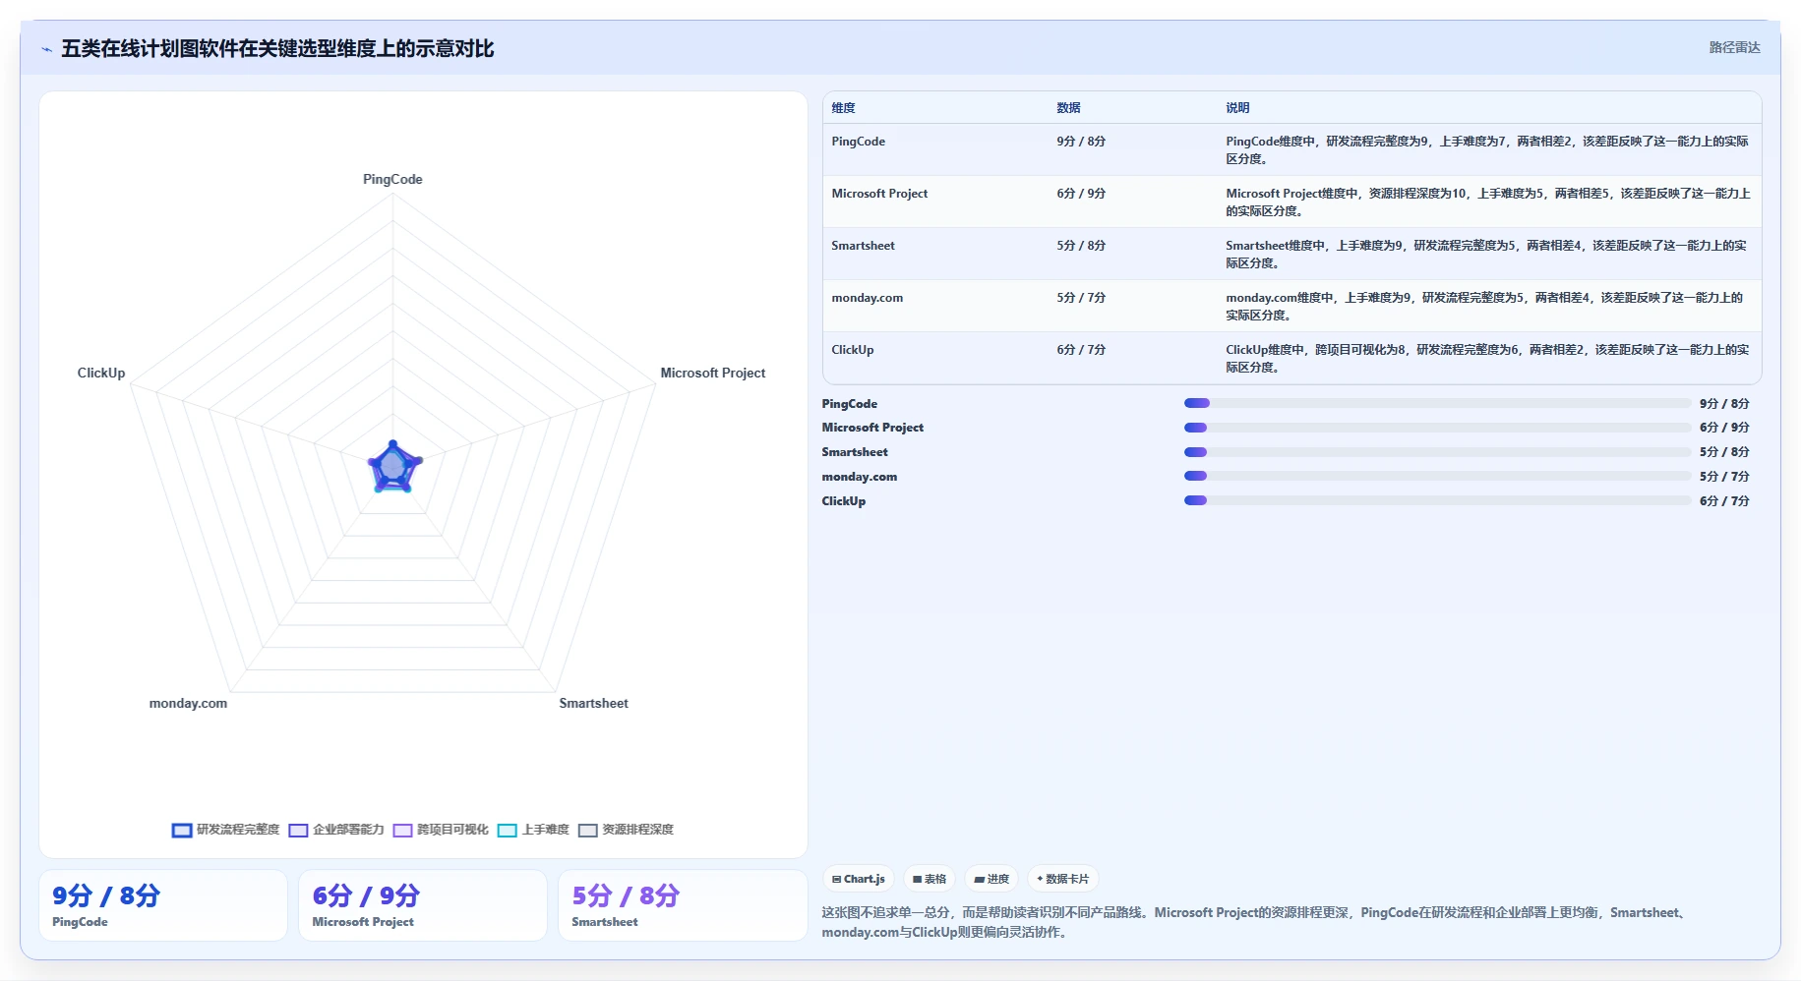1801x981 pixels.
Task: Click the ClickUp progress bar
Action: tap(1437, 500)
